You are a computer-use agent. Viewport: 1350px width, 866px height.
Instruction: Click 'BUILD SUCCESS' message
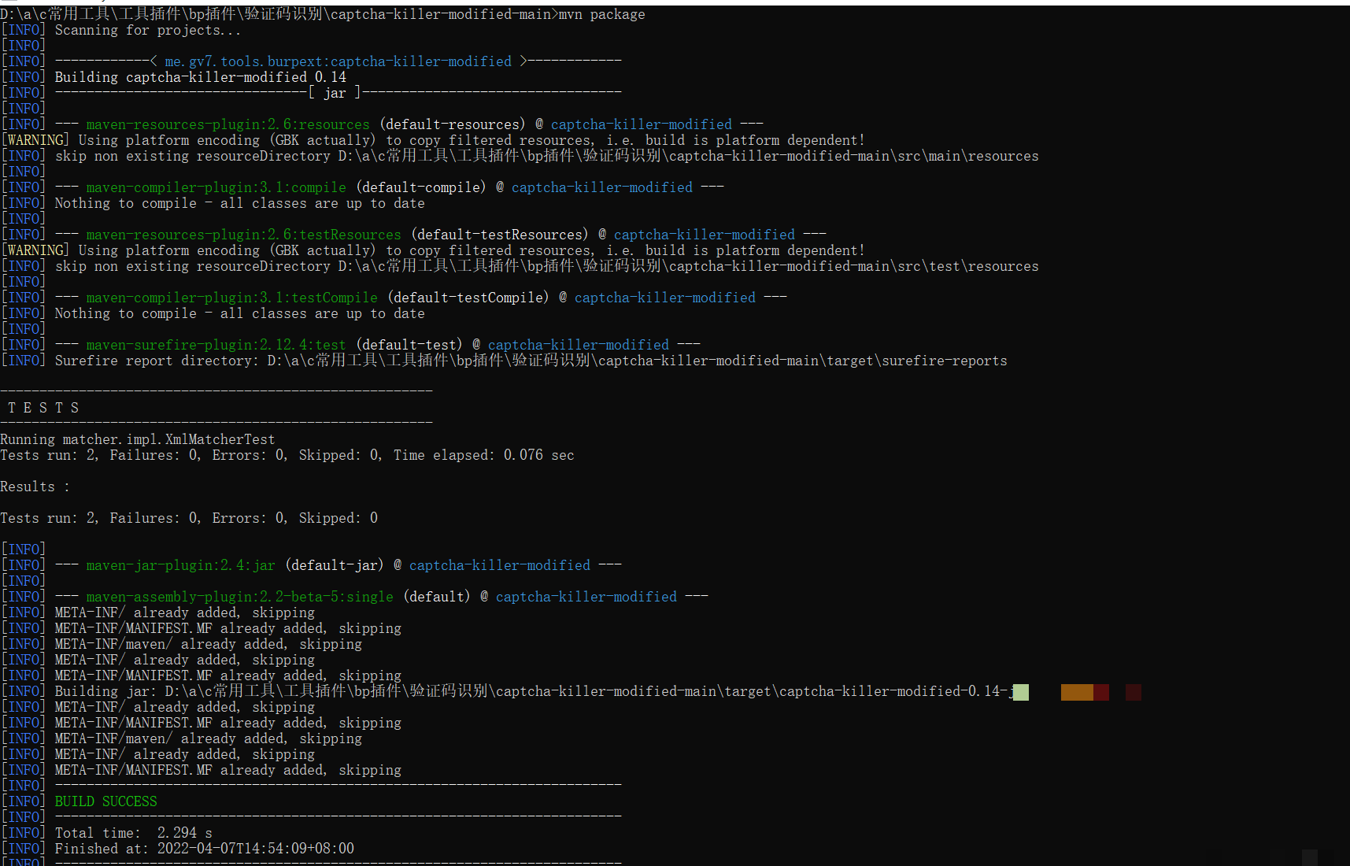tap(105, 801)
